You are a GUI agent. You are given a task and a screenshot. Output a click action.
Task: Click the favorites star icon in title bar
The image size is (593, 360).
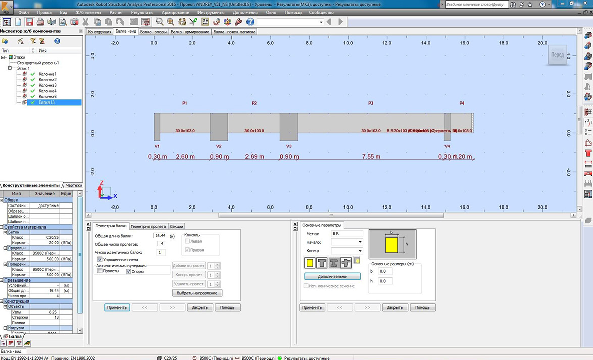click(530, 4)
